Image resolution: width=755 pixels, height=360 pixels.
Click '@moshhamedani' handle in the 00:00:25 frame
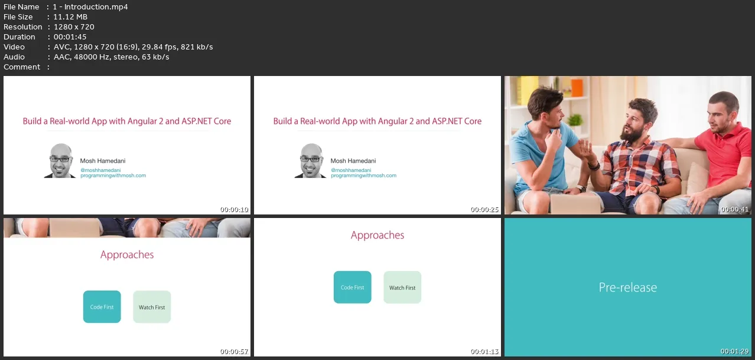[x=350, y=170]
